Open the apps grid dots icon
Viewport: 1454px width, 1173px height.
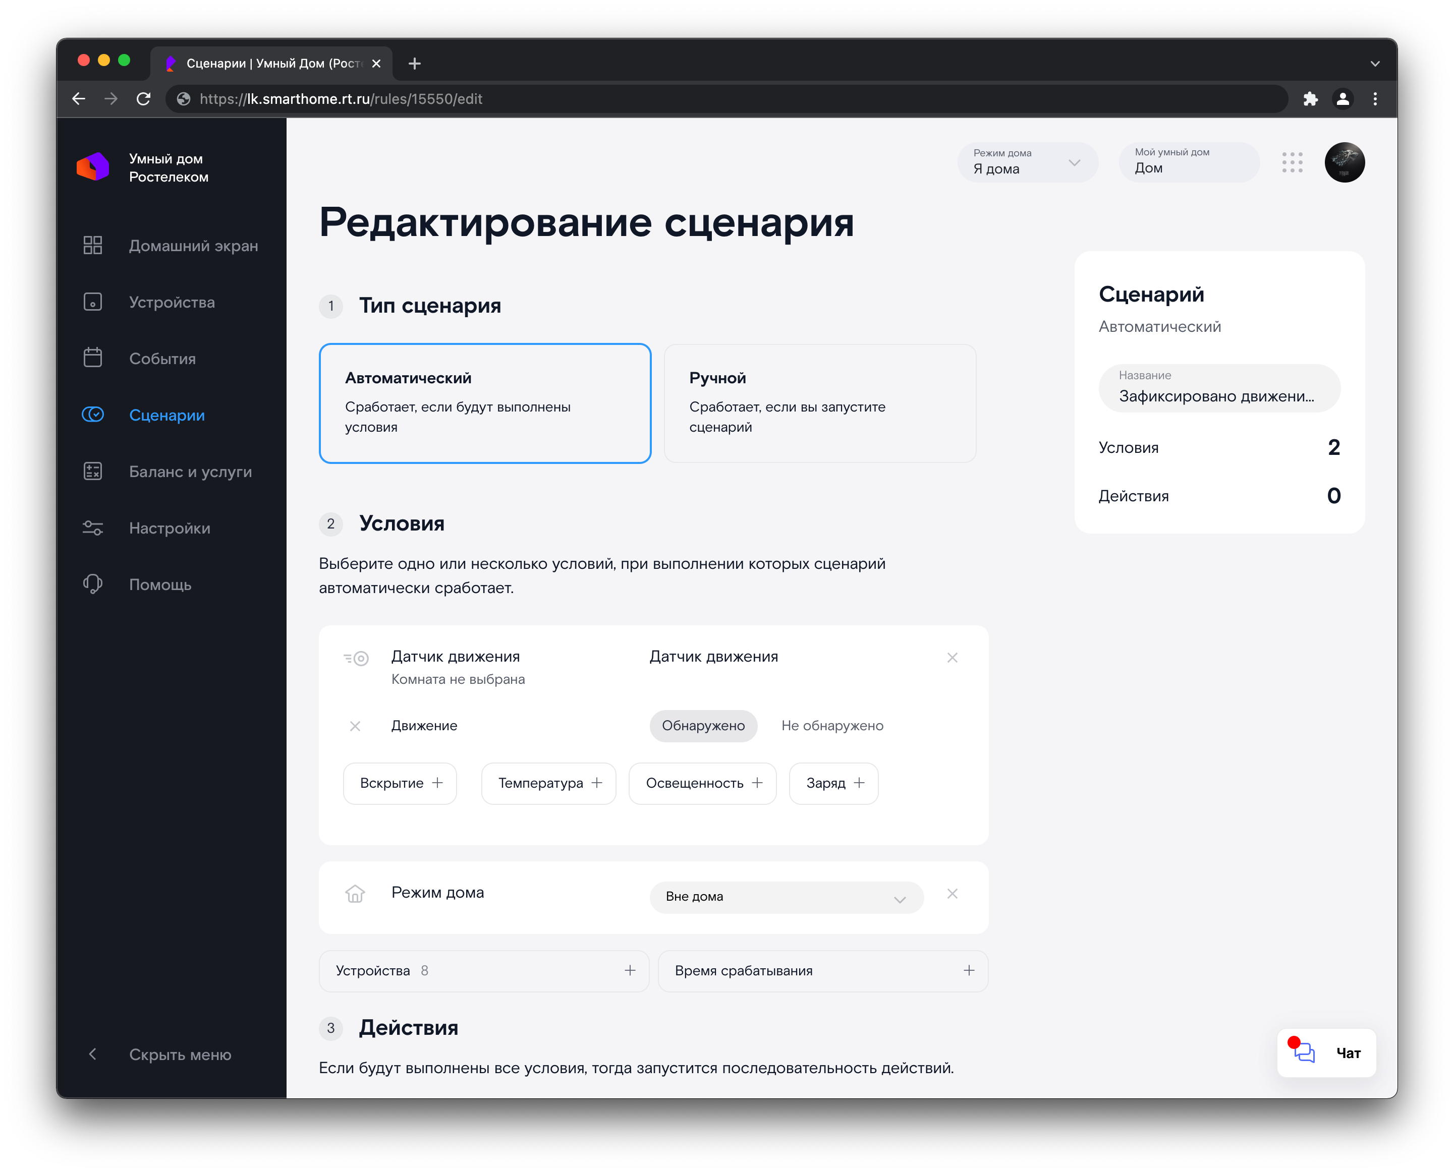[x=1292, y=162]
